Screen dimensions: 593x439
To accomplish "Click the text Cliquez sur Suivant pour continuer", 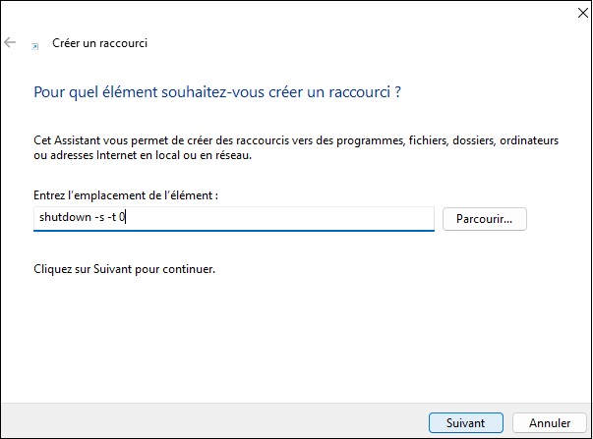I will [x=125, y=269].
